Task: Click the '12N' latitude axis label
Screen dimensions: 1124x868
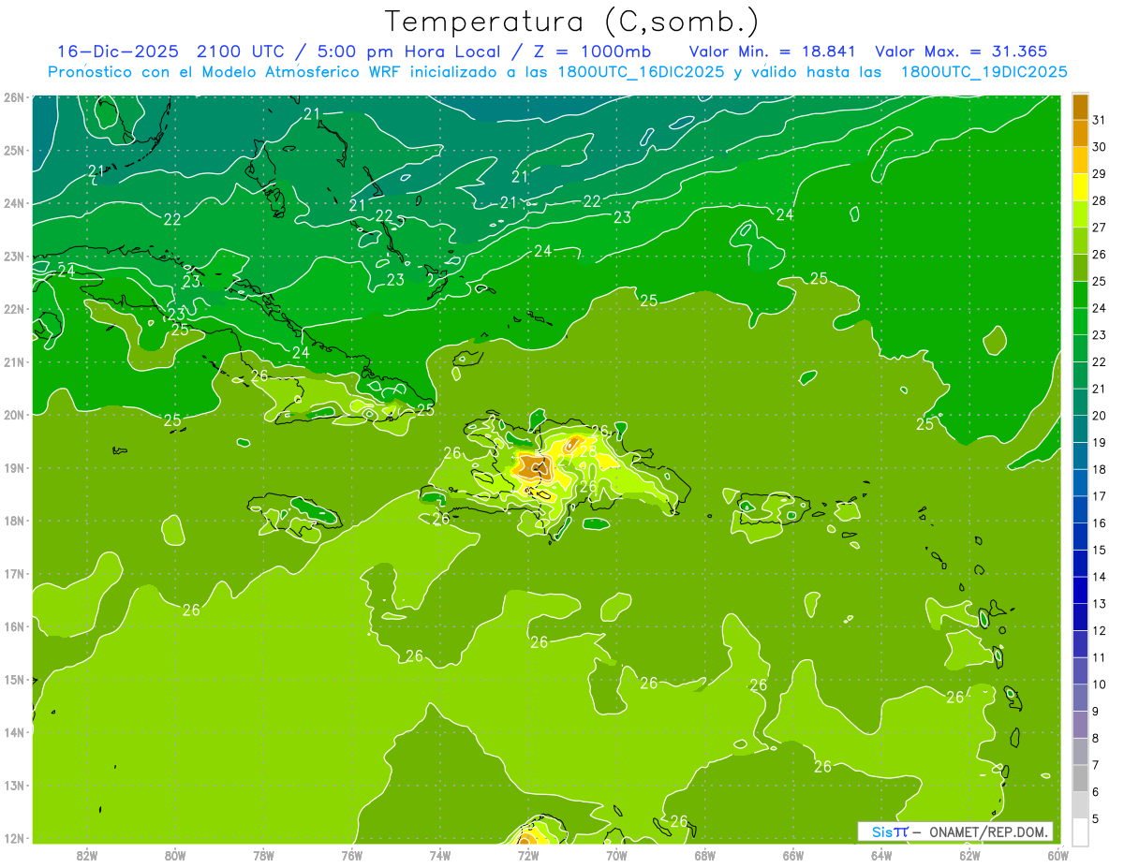Action: (14, 838)
